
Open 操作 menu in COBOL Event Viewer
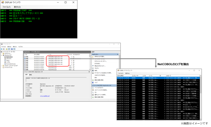click(127, 73)
